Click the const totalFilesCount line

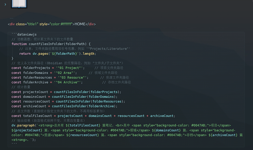click(93, 116)
